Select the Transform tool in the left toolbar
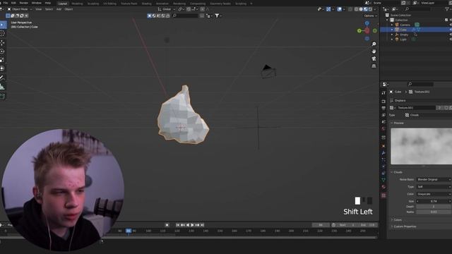 (x=3, y=68)
